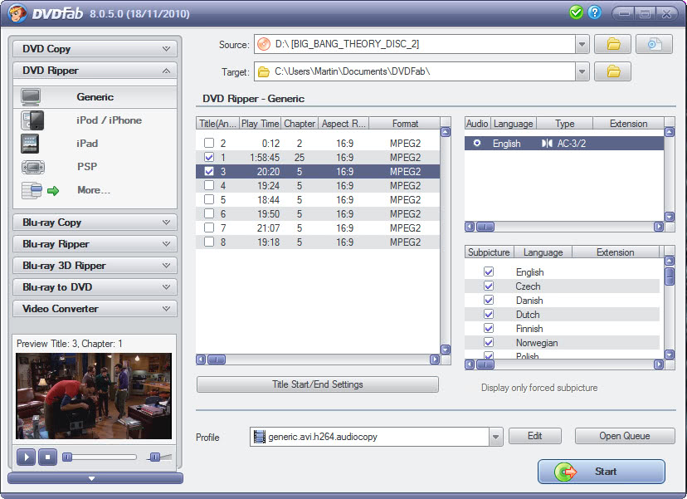Check title 6 checkbox

209,213
